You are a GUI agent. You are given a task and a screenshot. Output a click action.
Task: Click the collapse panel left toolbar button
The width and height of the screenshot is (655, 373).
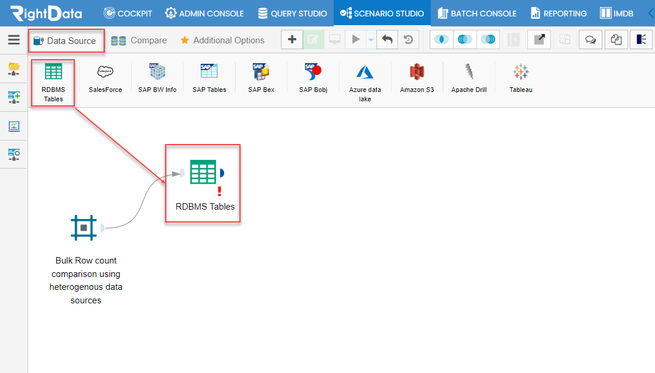(x=513, y=40)
